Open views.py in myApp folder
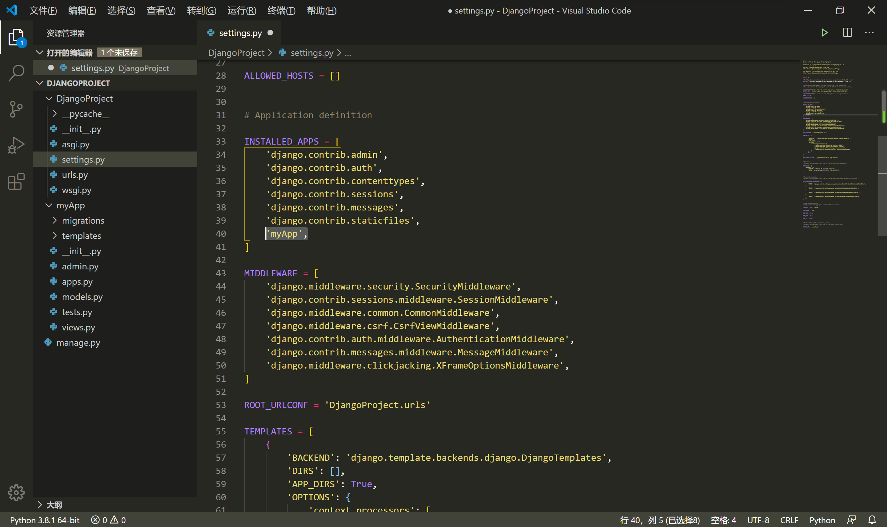This screenshot has width=887, height=527. (x=78, y=327)
